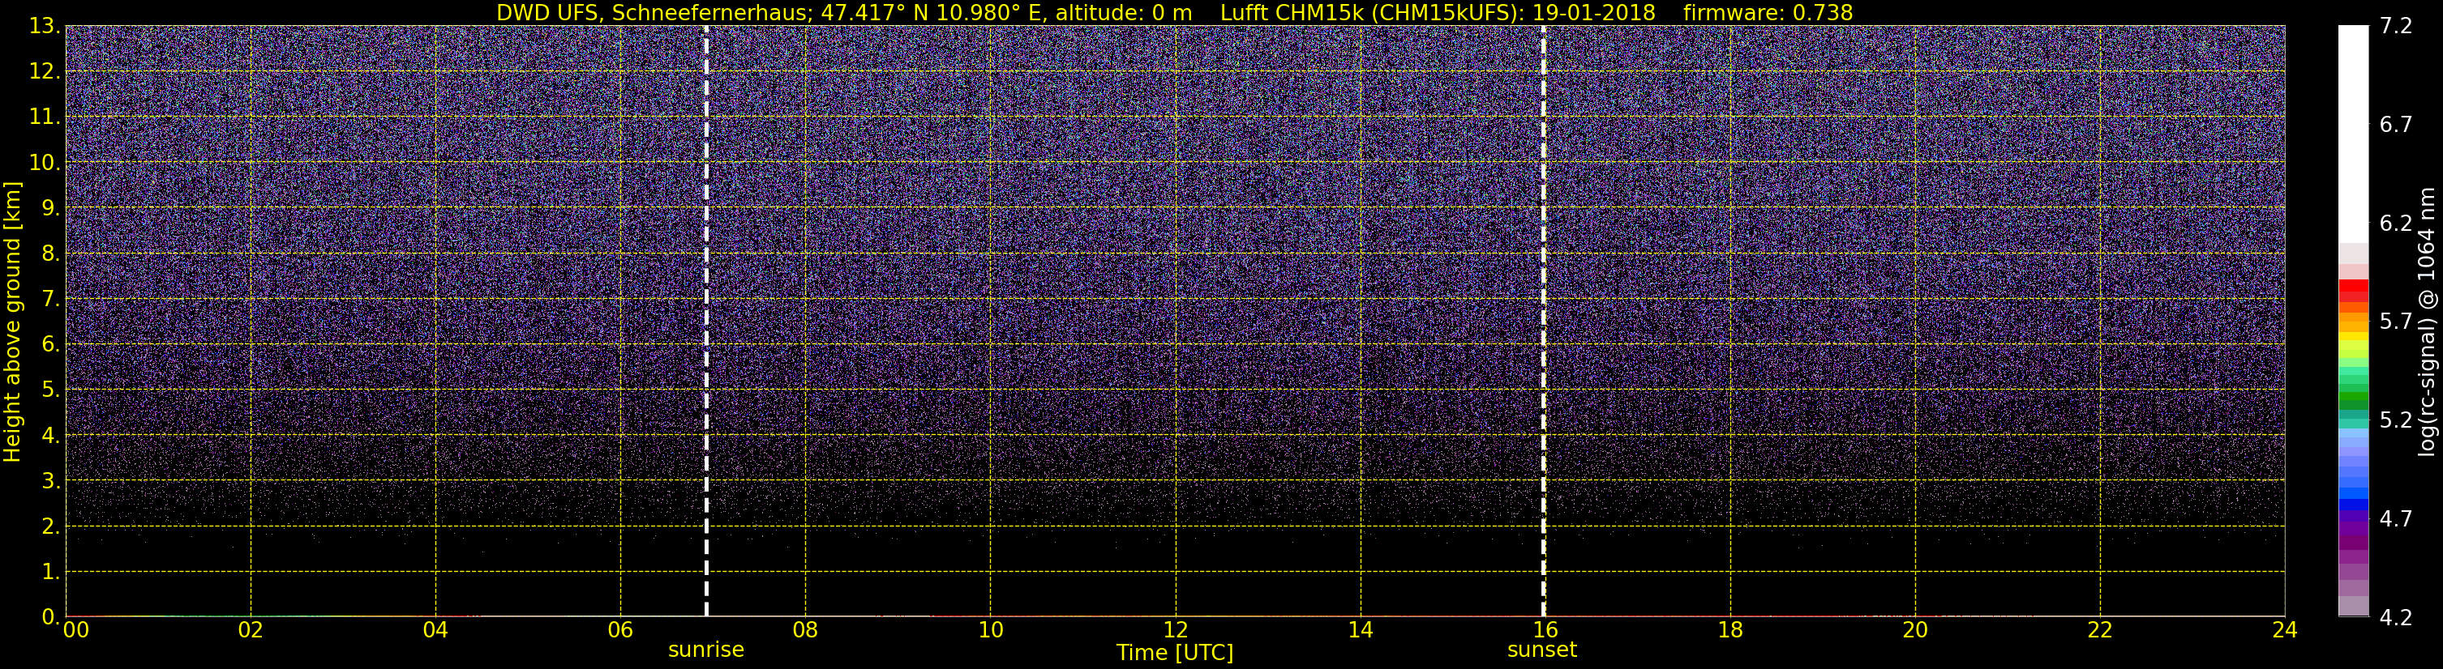Click the 20 tick label on time axis
This screenshot has height=669, width=2443.
point(1915,630)
